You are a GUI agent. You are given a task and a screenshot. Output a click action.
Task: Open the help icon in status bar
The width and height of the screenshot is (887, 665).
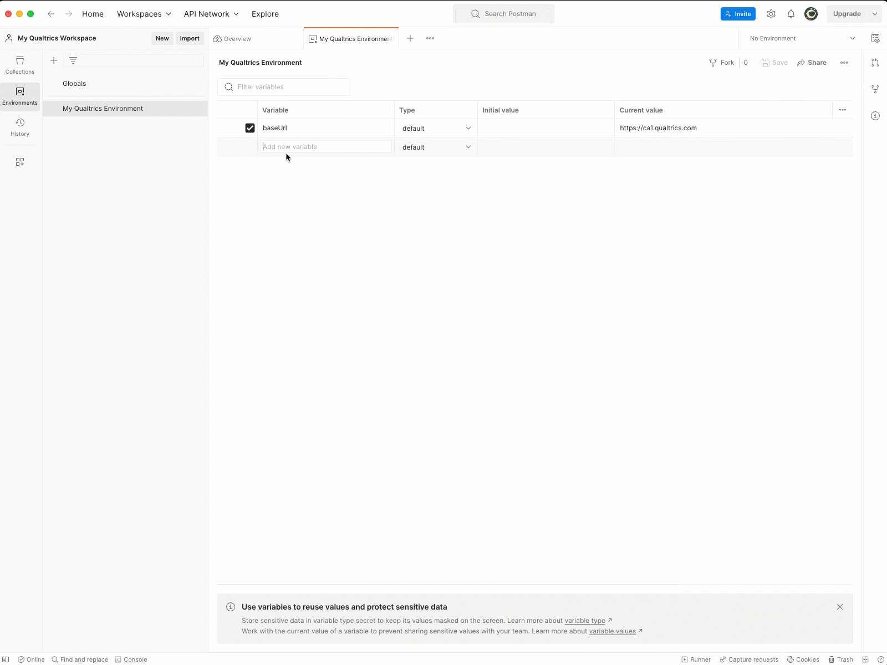point(881,659)
